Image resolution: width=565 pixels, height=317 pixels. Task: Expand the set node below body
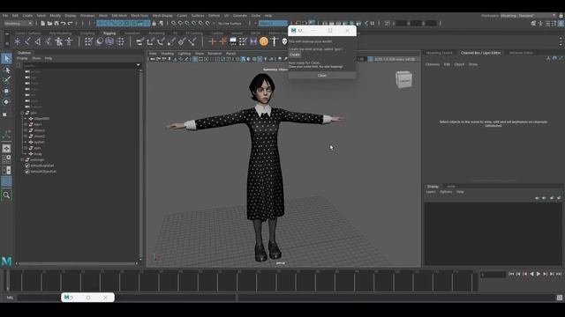click(22, 159)
